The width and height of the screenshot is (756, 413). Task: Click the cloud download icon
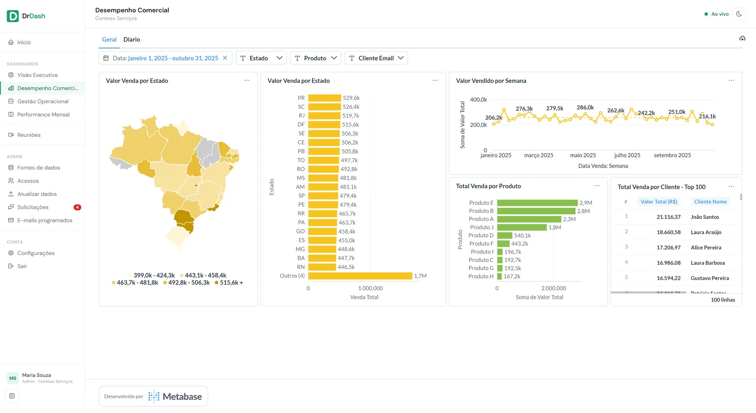click(x=742, y=38)
